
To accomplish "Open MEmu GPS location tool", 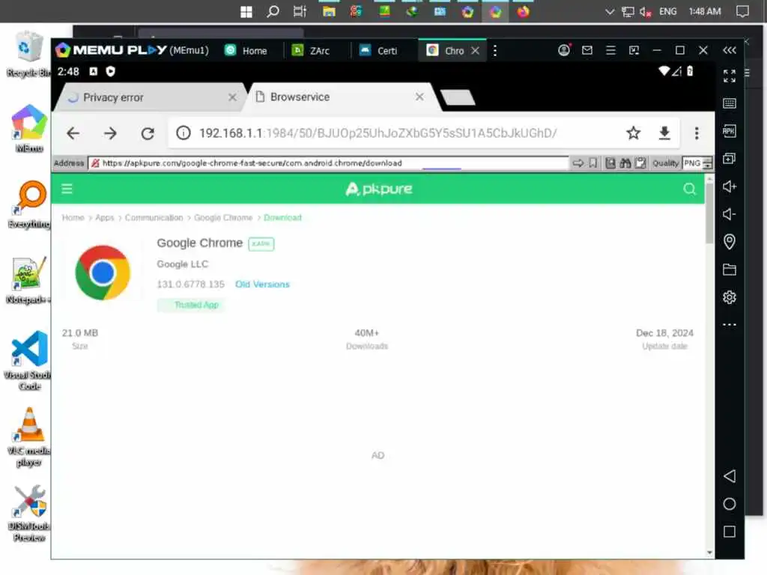I will coord(730,242).
